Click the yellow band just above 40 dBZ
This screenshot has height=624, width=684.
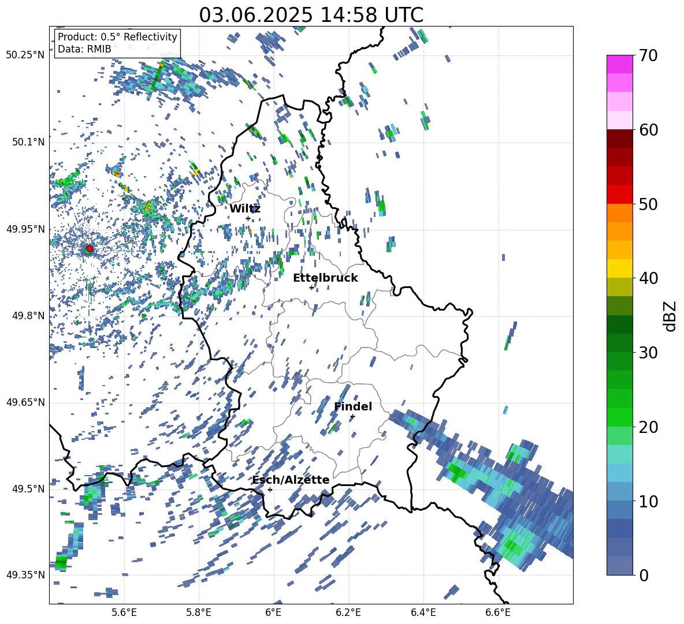click(x=620, y=268)
